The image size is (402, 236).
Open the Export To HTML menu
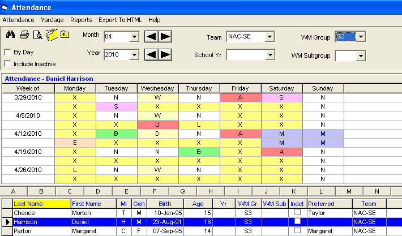120,20
